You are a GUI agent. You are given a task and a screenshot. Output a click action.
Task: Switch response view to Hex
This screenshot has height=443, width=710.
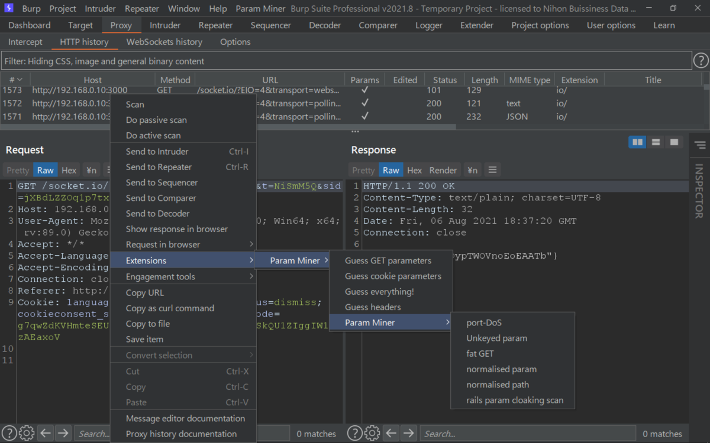(414, 170)
